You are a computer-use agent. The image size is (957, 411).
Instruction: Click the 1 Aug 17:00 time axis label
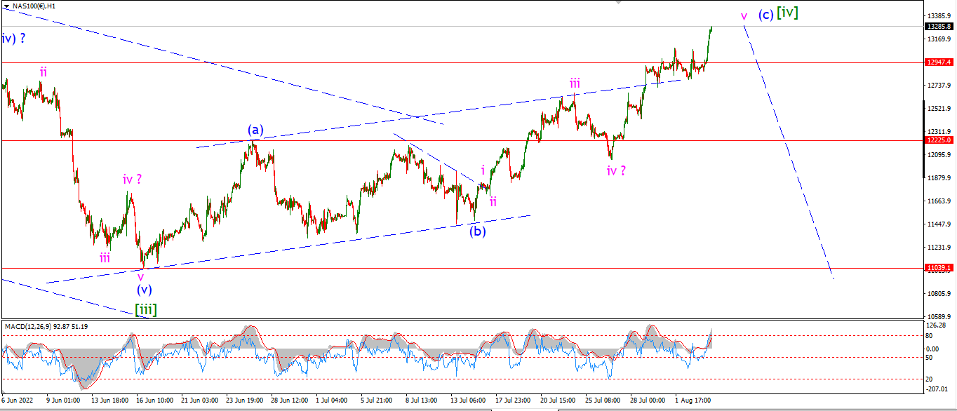tap(692, 400)
